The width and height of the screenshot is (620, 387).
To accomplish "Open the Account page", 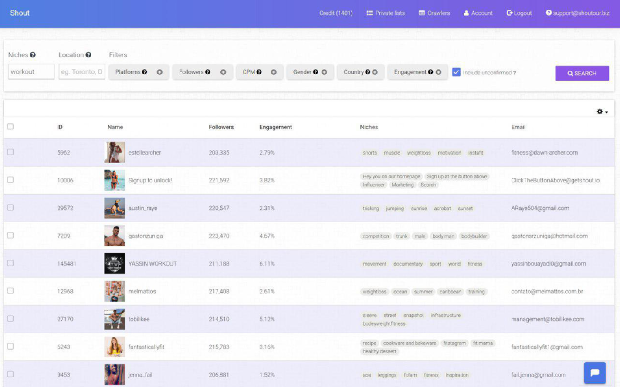I will [478, 13].
